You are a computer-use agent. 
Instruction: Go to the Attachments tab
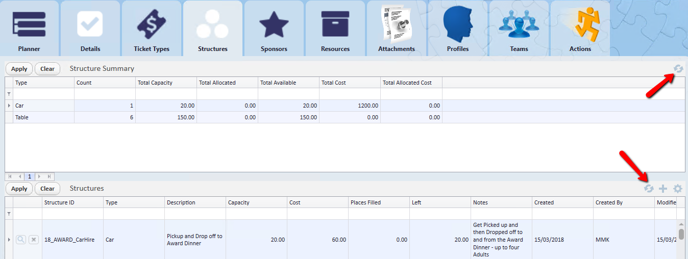[x=397, y=28]
